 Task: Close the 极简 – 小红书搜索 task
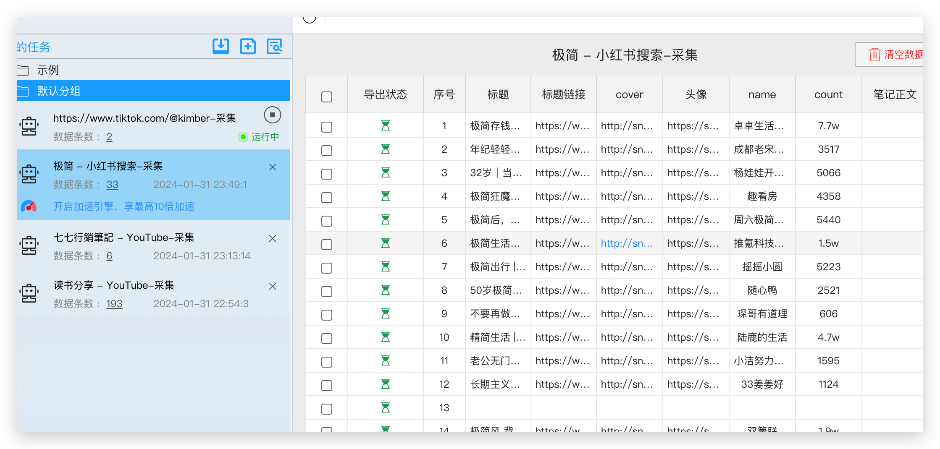point(273,167)
